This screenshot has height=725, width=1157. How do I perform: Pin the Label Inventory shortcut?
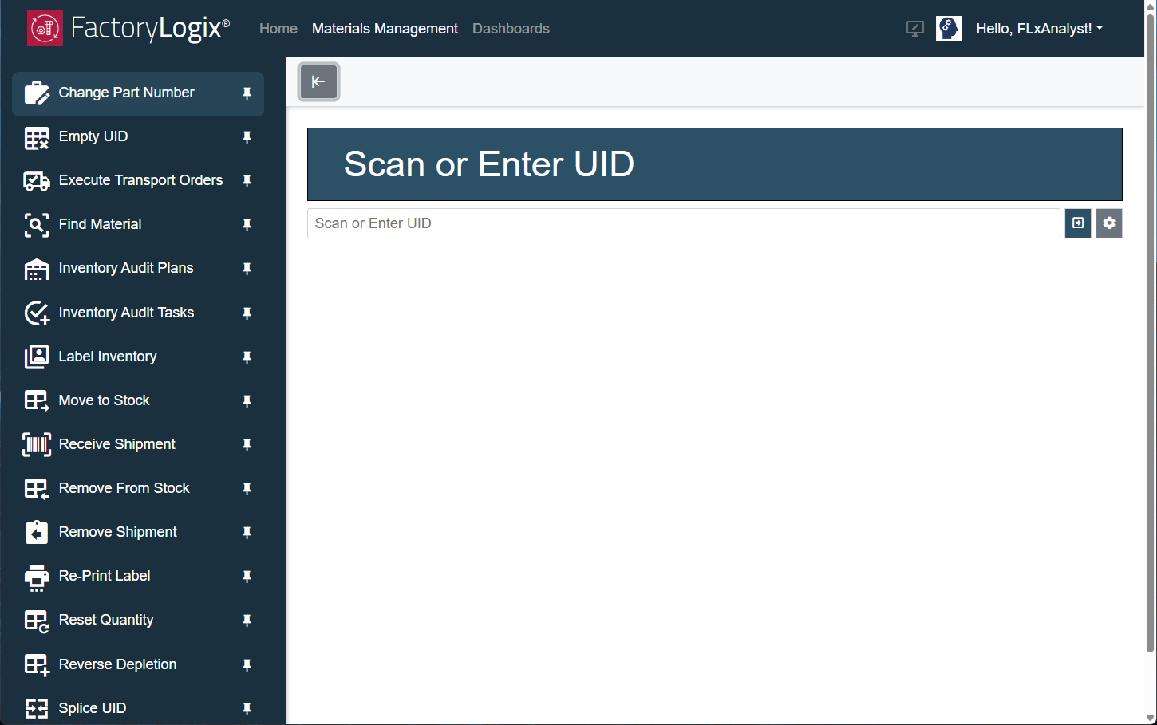click(x=247, y=357)
